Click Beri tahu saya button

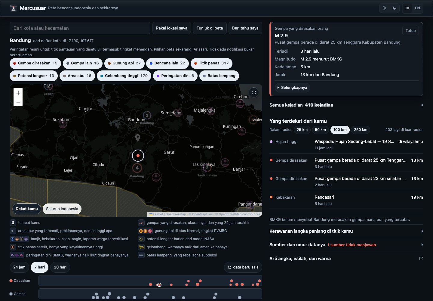pyautogui.click(x=245, y=28)
